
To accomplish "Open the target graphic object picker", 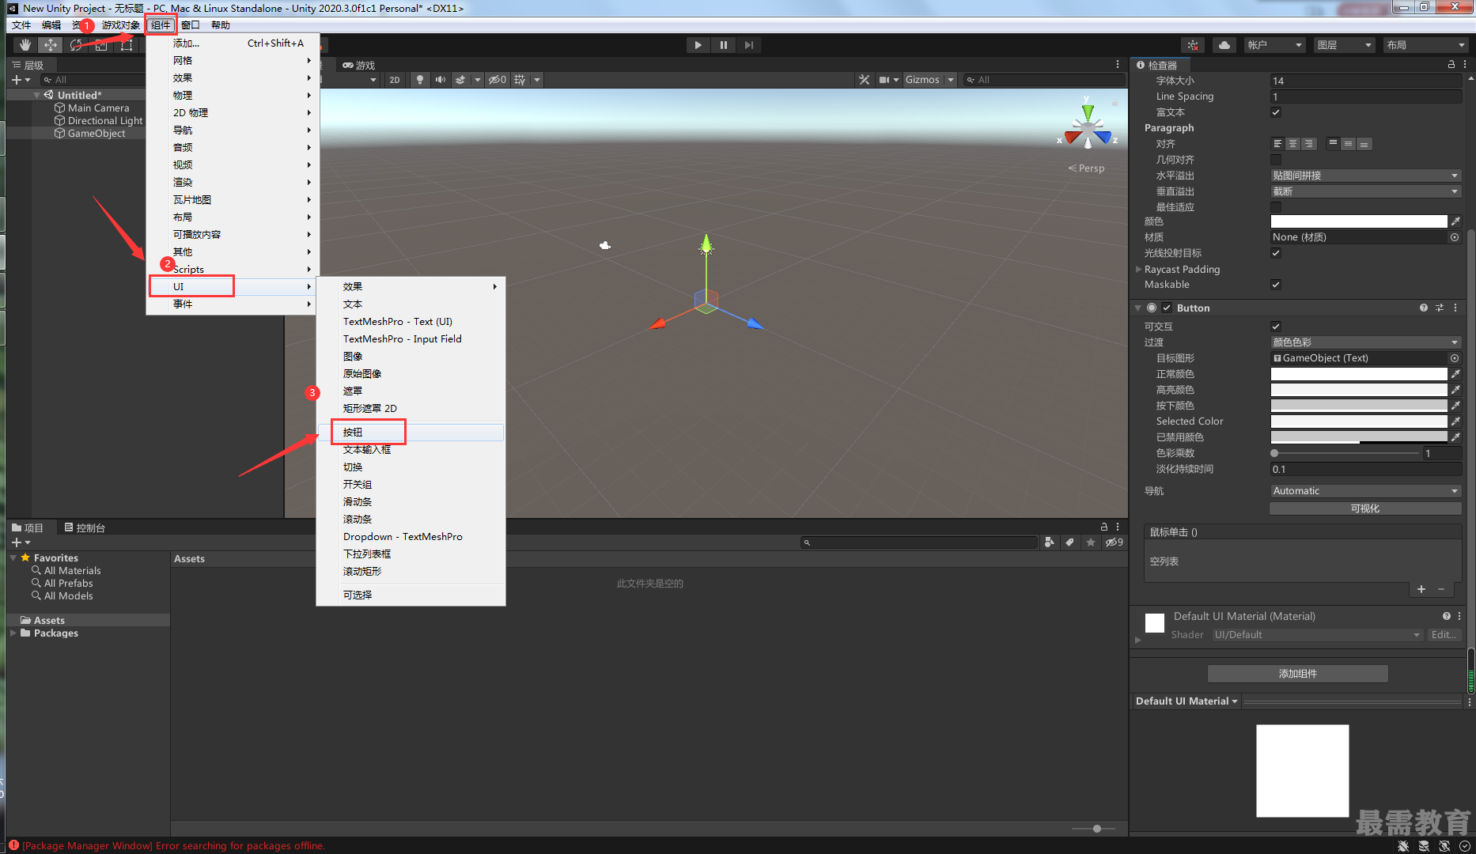I will point(1455,358).
